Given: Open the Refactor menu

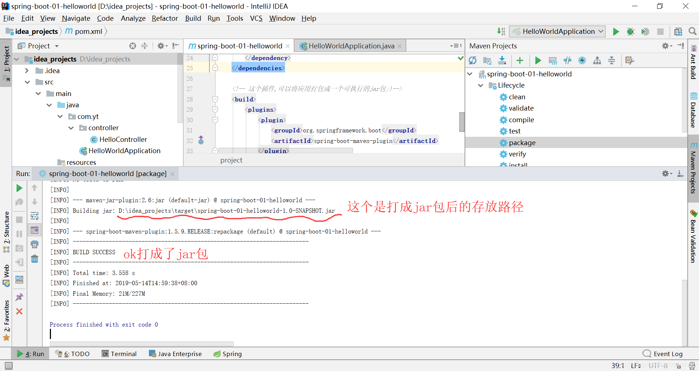Looking at the screenshot, I should 165,18.
